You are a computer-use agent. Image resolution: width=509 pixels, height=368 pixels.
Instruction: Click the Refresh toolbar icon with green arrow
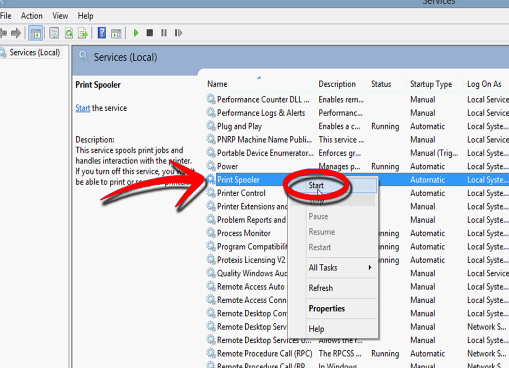69,33
